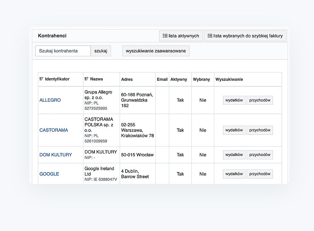Image resolution: width=314 pixels, height=231 pixels.
Task: Search przychodów for CASTORAMA row
Action: coord(260,130)
